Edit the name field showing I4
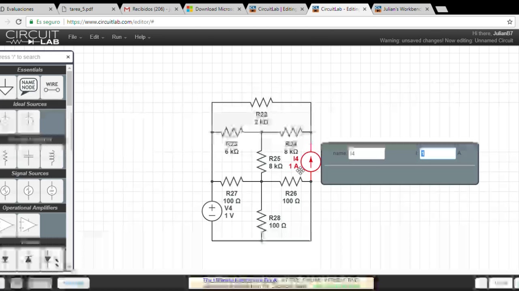The image size is (519, 291). (x=367, y=154)
